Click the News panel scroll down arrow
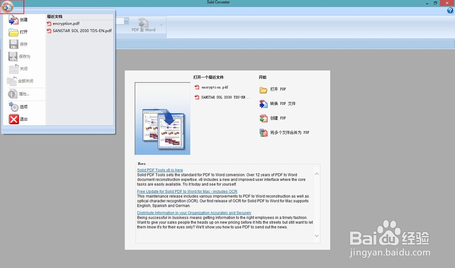Screen dimensions: 455x268 [317, 236]
